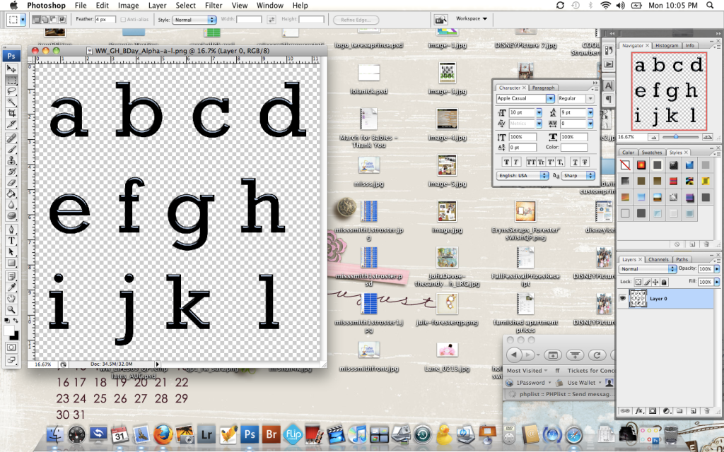The width and height of the screenshot is (724, 452).
Task: Select the Magic Wand tool
Action: (11, 102)
